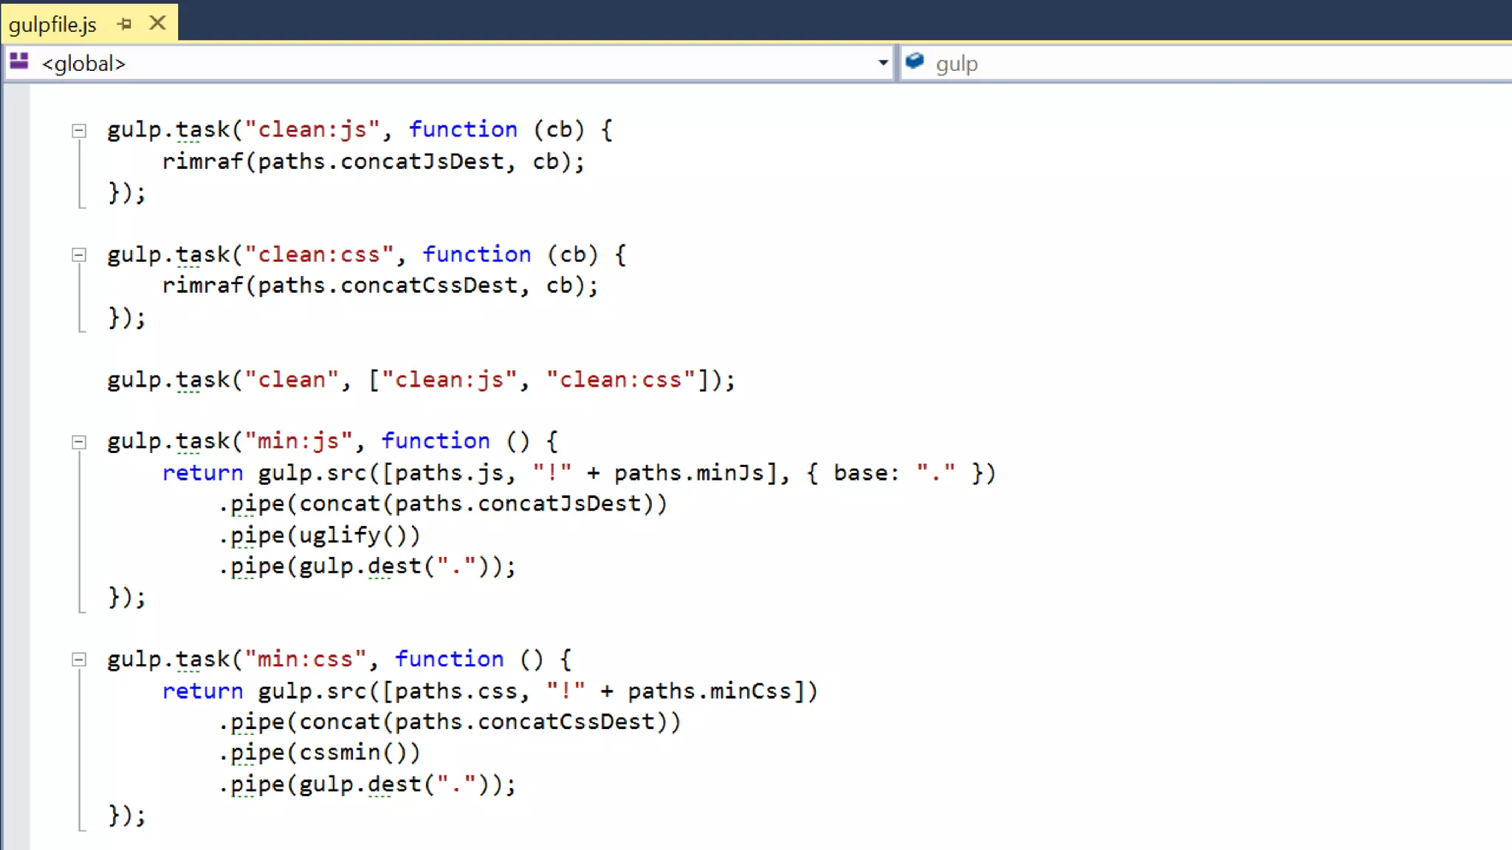Image resolution: width=1512 pixels, height=850 pixels.
Task: Open the <global> scope dropdown arrow
Action: point(882,63)
